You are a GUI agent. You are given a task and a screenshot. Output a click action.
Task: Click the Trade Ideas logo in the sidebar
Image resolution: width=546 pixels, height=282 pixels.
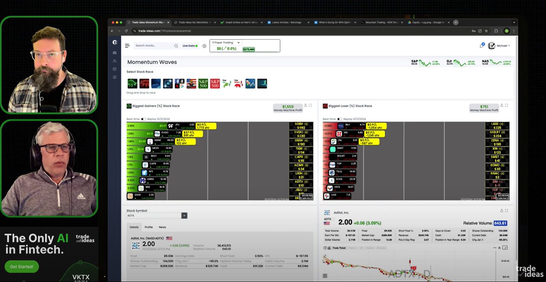[x=114, y=42]
